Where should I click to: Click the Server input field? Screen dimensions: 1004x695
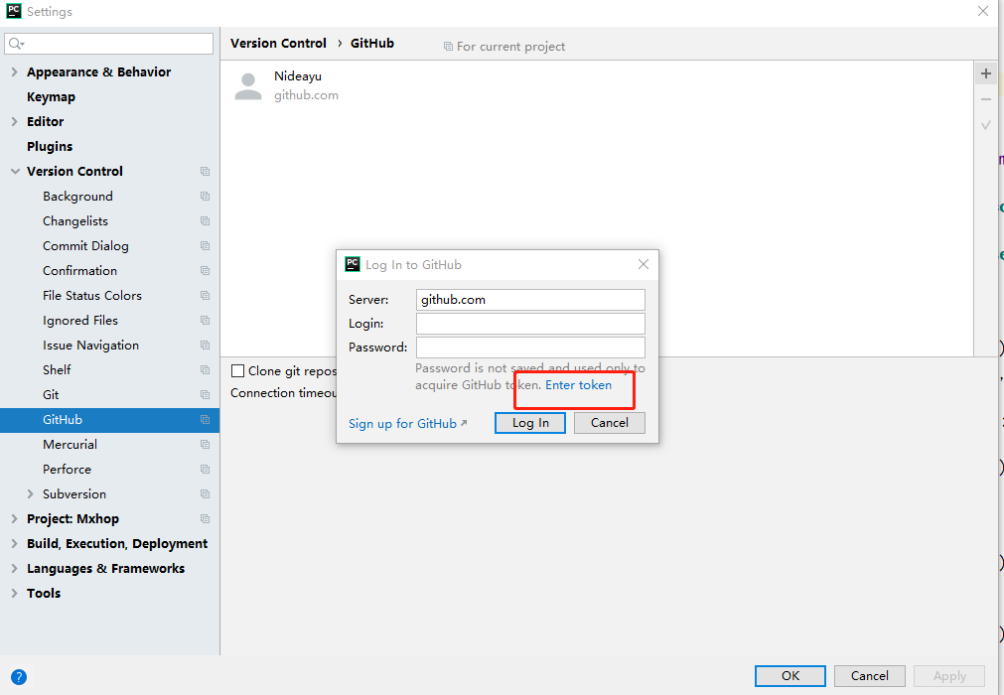point(530,300)
